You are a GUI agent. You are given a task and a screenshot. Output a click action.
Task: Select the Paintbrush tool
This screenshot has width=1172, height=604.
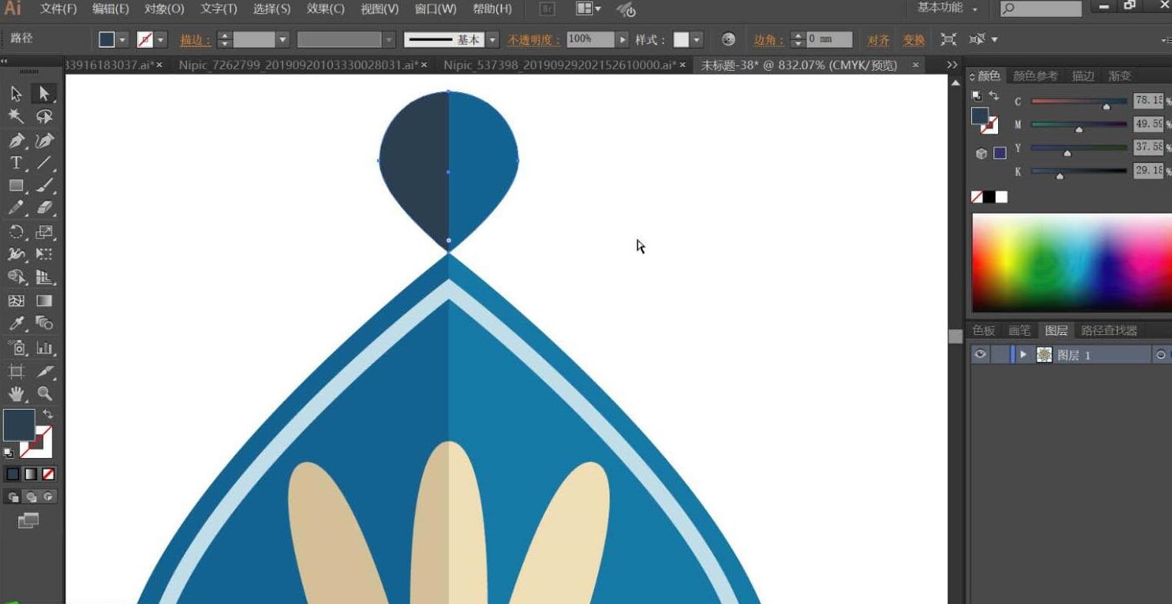point(44,186)
